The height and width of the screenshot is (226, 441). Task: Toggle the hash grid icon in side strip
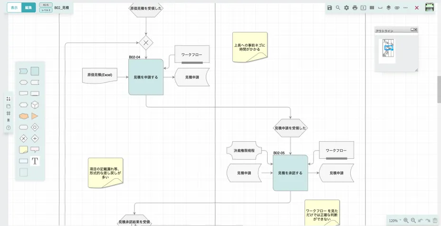coord(9,113)
